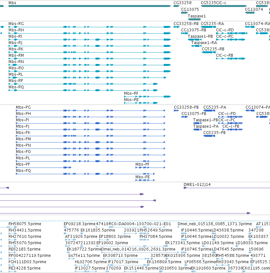Select transcript Mbs-RG
This screenshot has height=273, width=270.
(x=16, y=24)
